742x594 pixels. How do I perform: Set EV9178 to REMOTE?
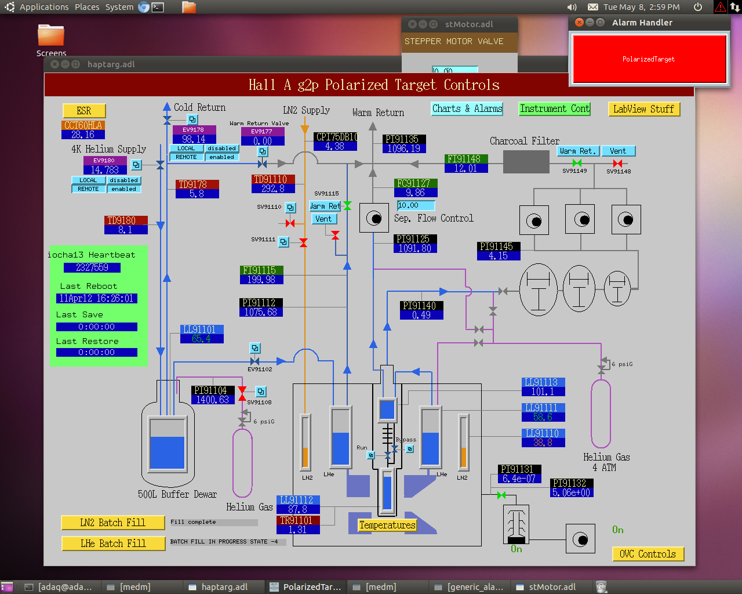(186, 157)
